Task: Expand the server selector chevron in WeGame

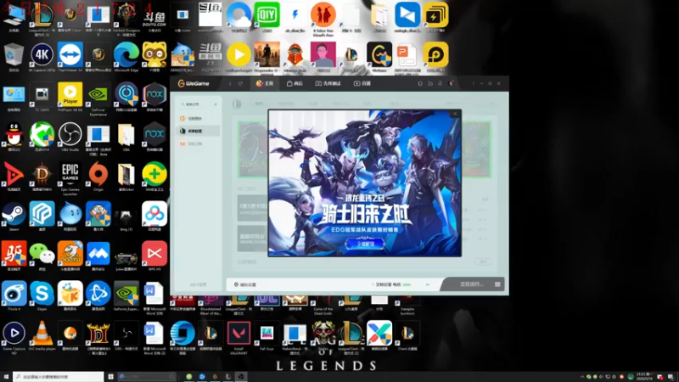Action: pos(428,284)
